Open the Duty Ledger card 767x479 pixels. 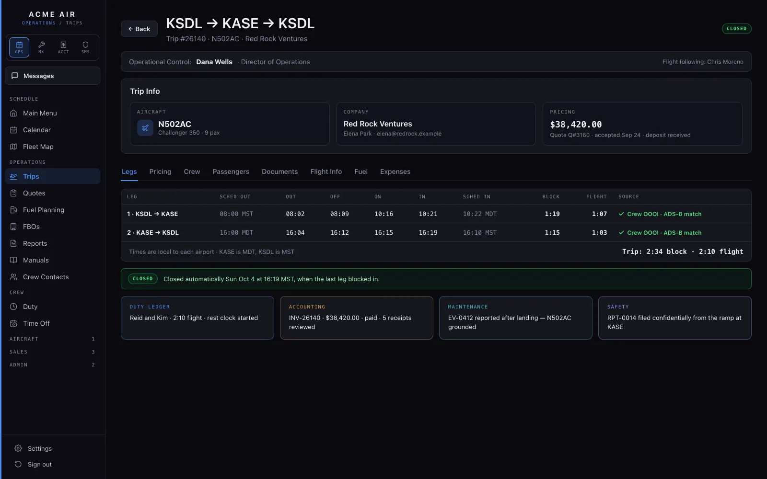tap(198, 318)
